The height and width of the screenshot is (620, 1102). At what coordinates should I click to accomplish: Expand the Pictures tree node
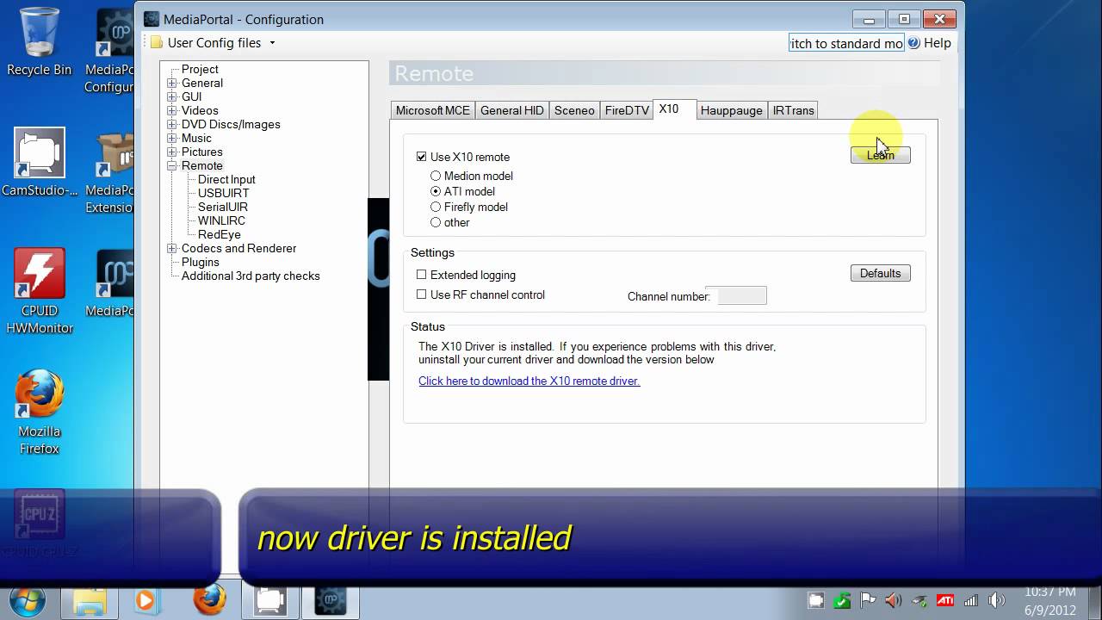tap(171, 152)
